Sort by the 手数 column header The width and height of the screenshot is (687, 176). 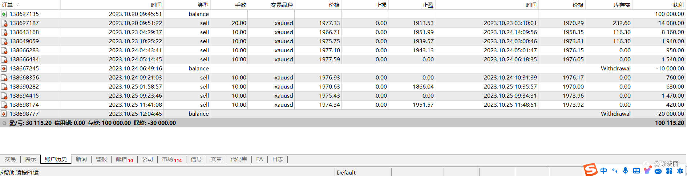(x=241, y=5)
